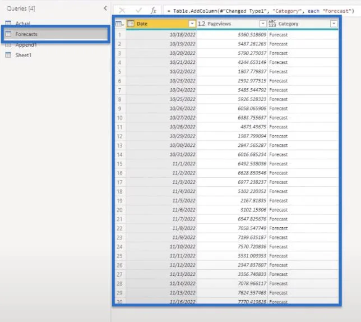Select the Pageviews column header
Viewport: 361px width, 322px height.
point(232,24)
